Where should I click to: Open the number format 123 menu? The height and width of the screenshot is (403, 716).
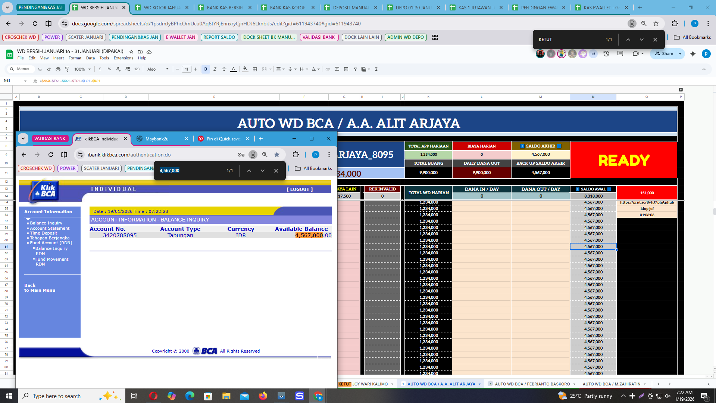point(137,69)
